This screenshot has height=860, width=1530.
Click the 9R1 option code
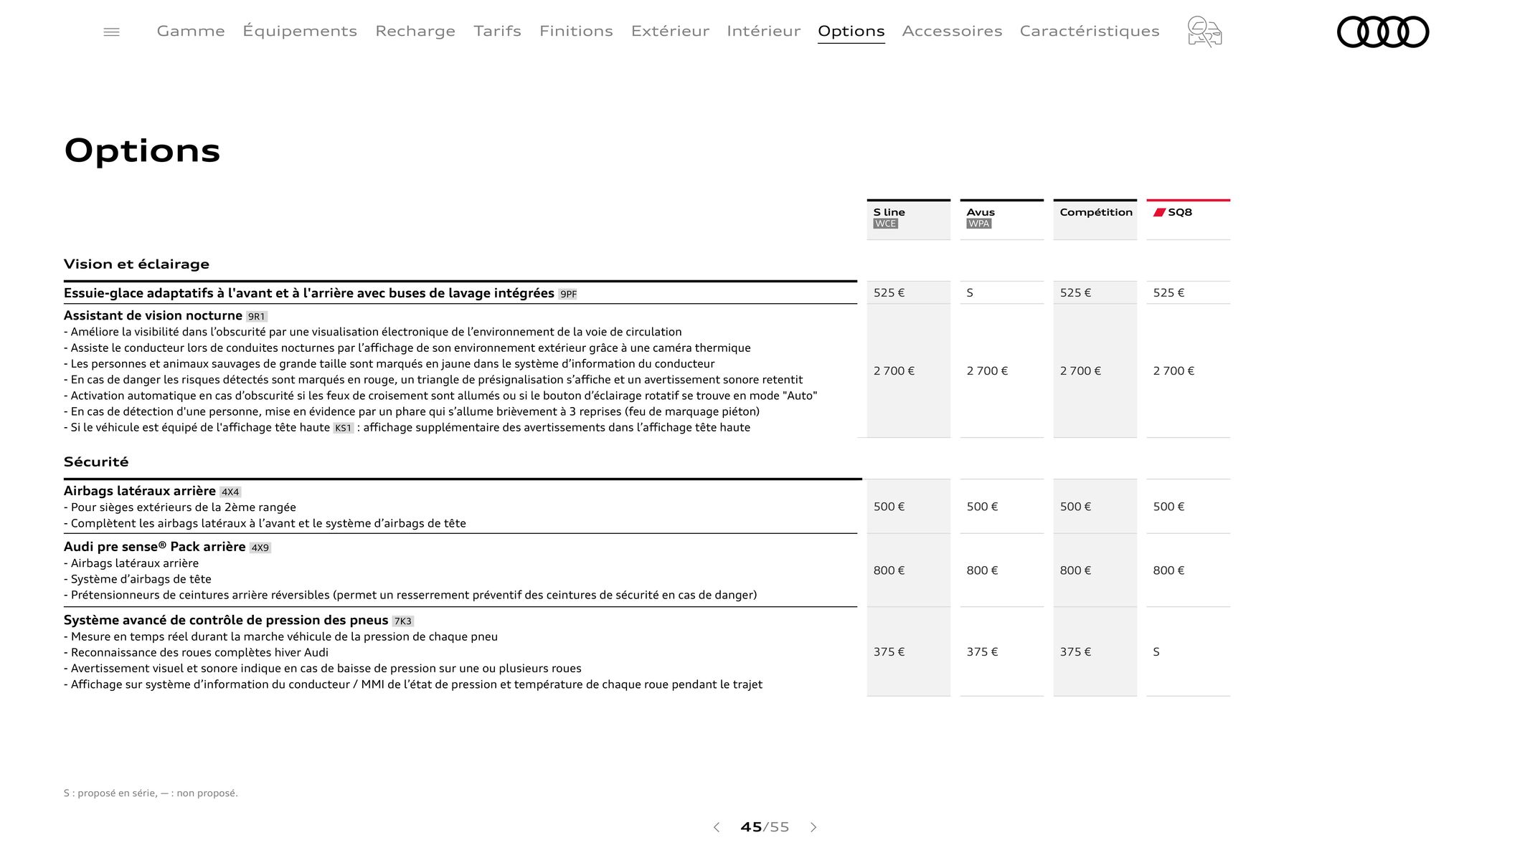click(x=257, y=316)
